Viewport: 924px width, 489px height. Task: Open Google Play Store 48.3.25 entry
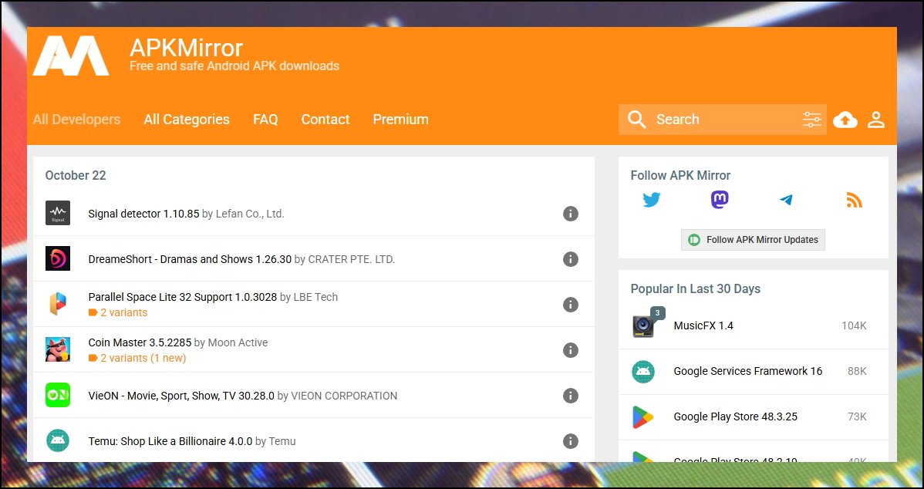tap(736, 416)
